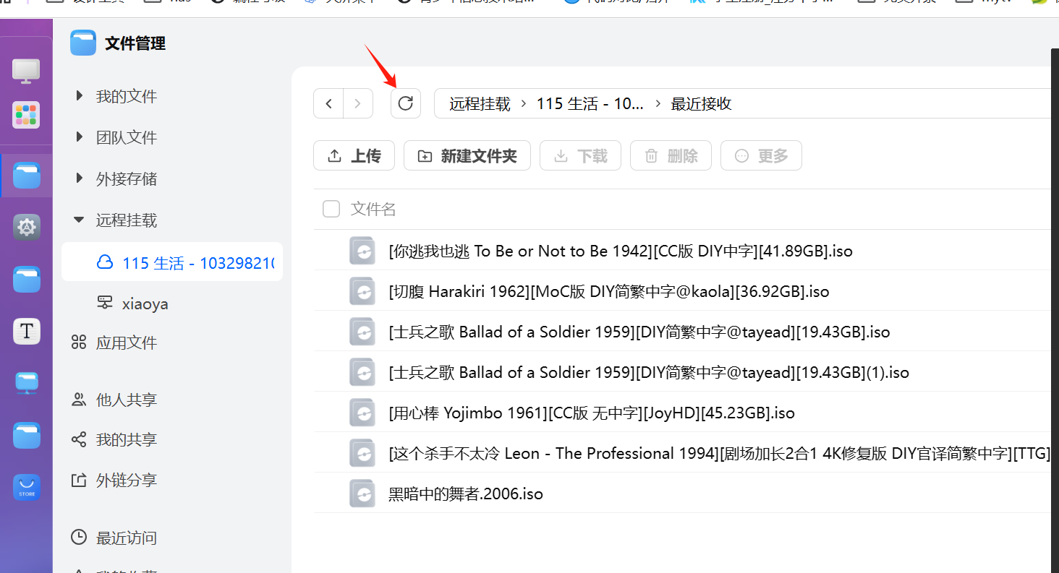Click the ISO icon for Yojimbo 1961
1059x573 pixels.
(362, 413)
